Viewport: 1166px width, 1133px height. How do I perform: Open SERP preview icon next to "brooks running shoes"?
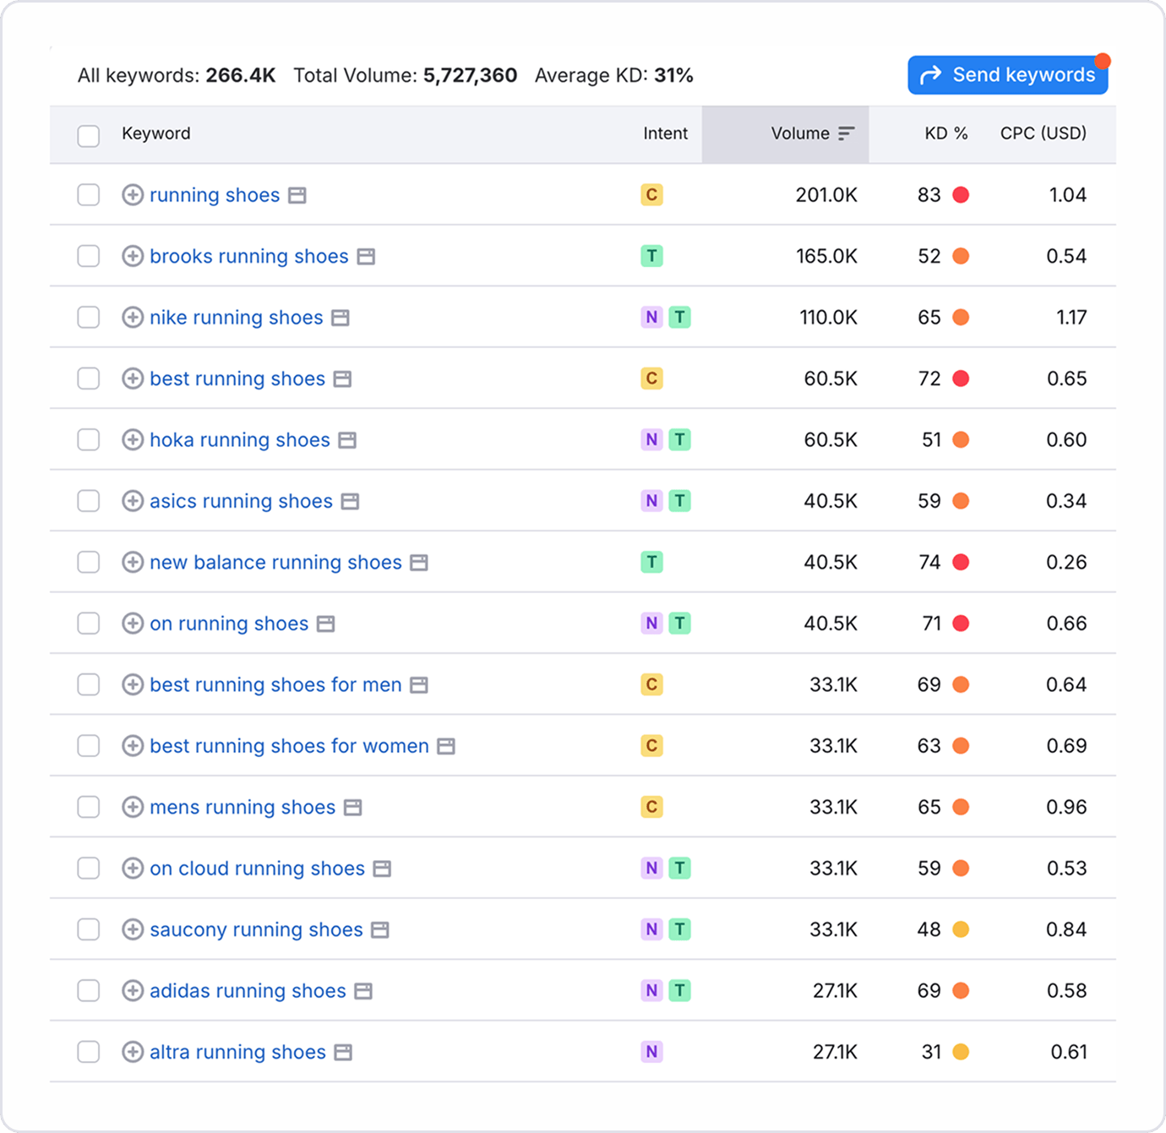pos(365,256)
